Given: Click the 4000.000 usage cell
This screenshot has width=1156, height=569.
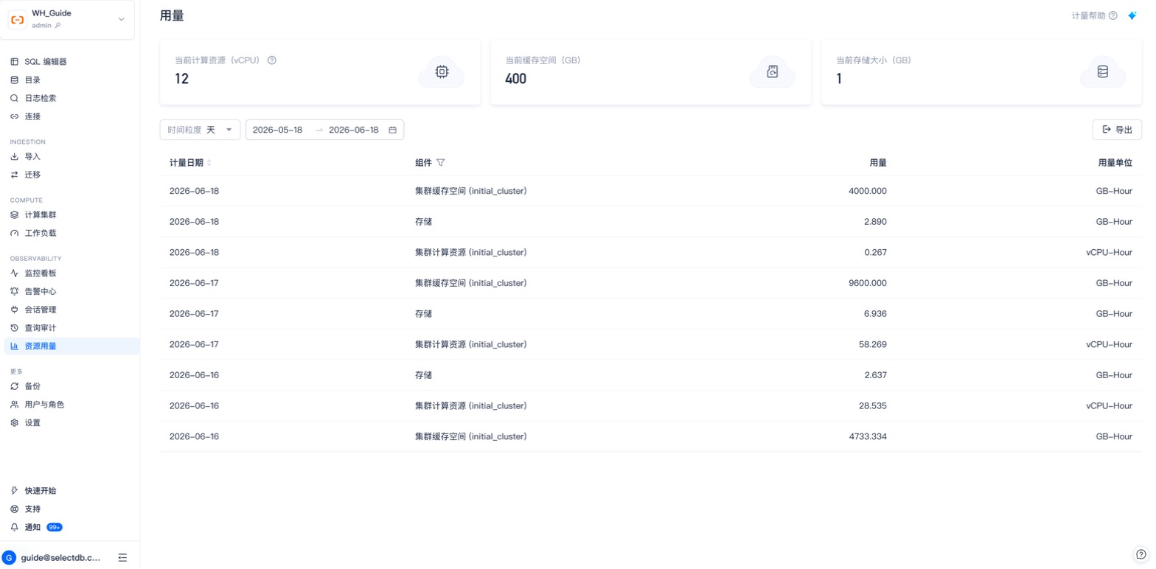Looking at the screenshot, I should (868, 191).
